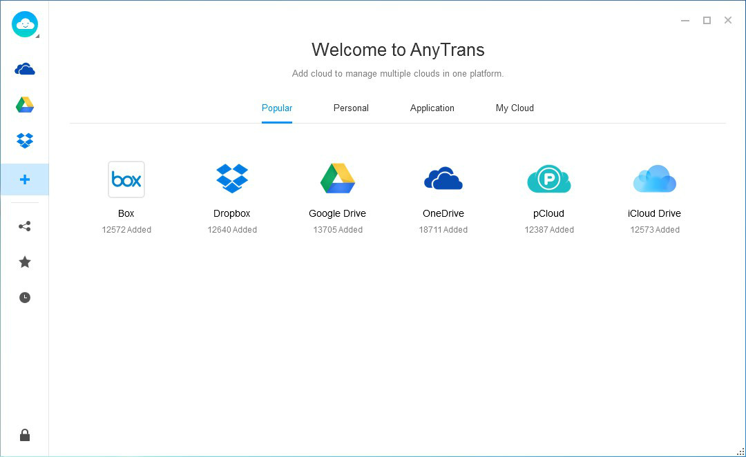Click the "18711 Added" count text
Screen dimensions: 746x457
pos(443,230)
